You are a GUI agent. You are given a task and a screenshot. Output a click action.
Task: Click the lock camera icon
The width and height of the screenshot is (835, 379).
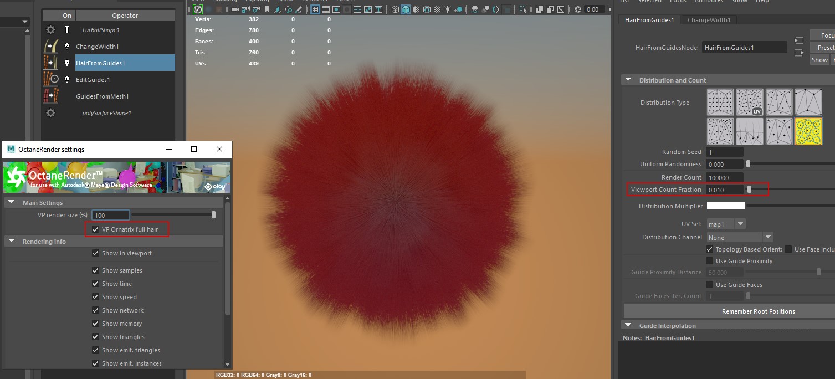tap(245, 9)
